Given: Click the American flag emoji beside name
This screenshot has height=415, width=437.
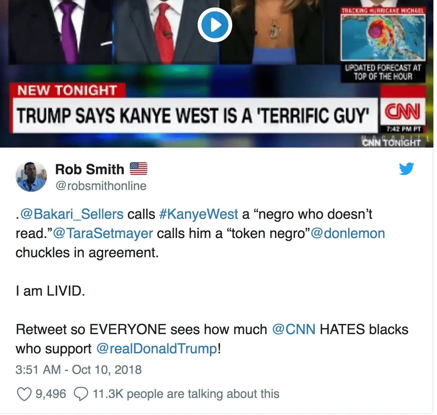Looking at the screenshot, I should tap(139, 169).
